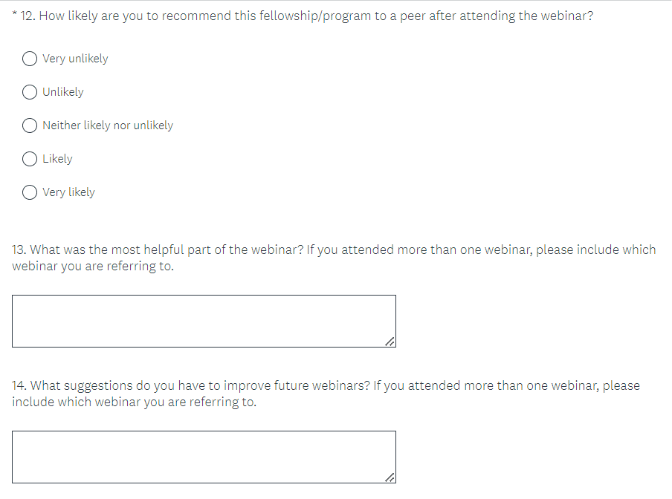Click the 'Likely' answer label text
The height and width of the screenshot is (499, 672).
57,159
